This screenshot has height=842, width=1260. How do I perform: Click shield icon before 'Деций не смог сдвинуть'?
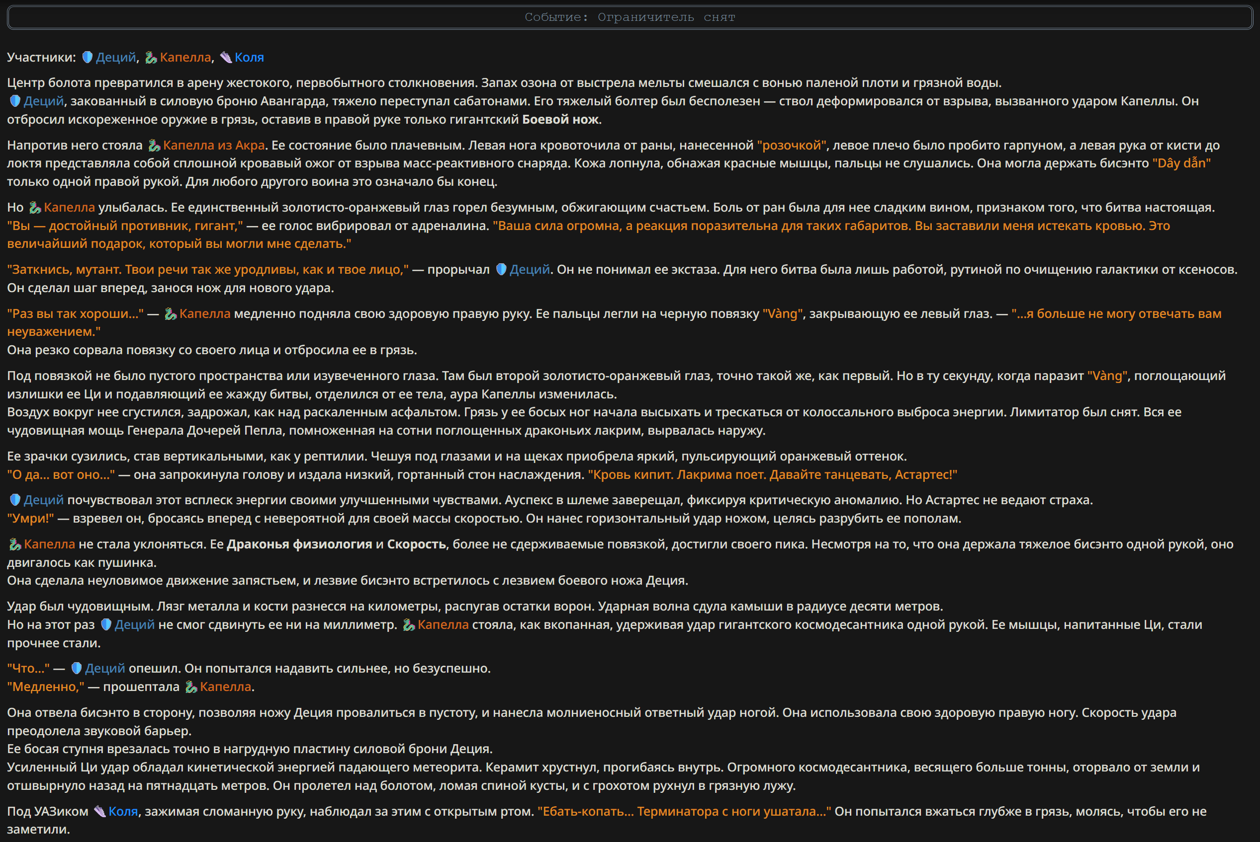tap(106, 624)
